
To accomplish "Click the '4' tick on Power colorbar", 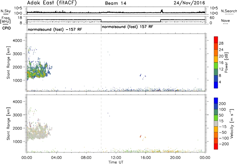I will click(220, 82).
